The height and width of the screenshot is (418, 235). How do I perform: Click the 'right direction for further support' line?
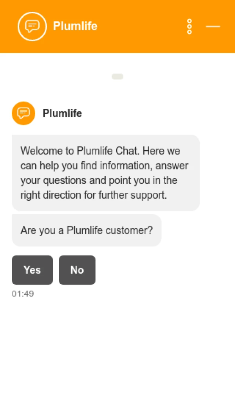(94, 195)
